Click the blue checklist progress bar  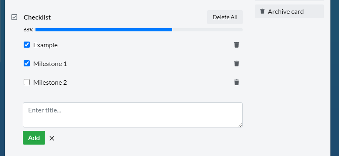tap(104, 30)
